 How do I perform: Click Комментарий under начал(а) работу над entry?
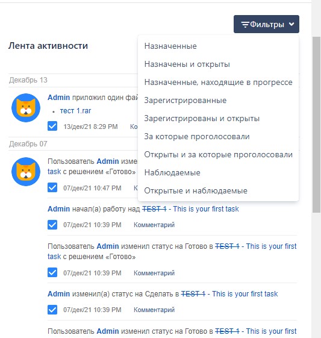click(x=154, y=225)
